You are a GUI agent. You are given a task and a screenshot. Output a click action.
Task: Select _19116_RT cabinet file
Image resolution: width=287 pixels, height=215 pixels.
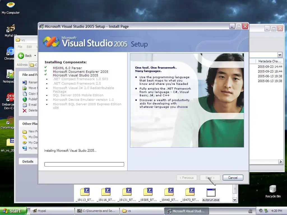tap(106, 195)
